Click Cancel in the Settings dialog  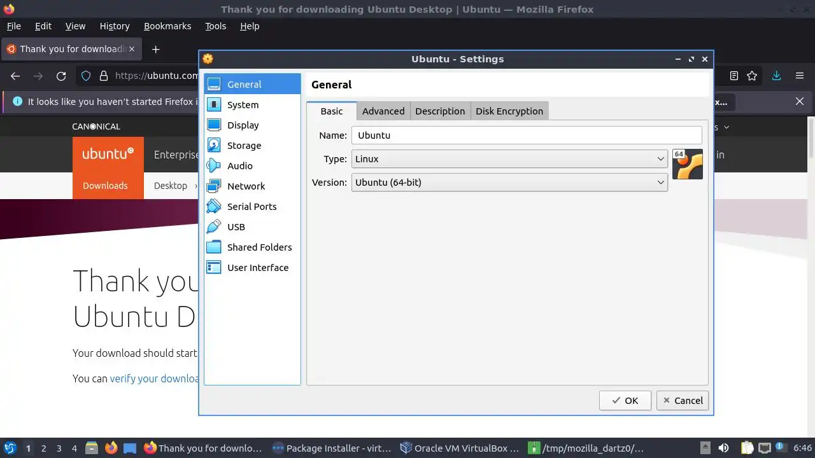pos(683,400)
